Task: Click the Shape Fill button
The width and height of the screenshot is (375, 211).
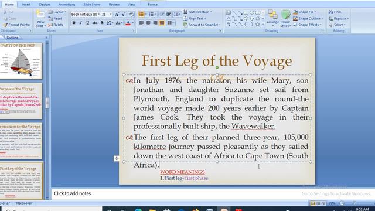Action: (x=304, y=12)
